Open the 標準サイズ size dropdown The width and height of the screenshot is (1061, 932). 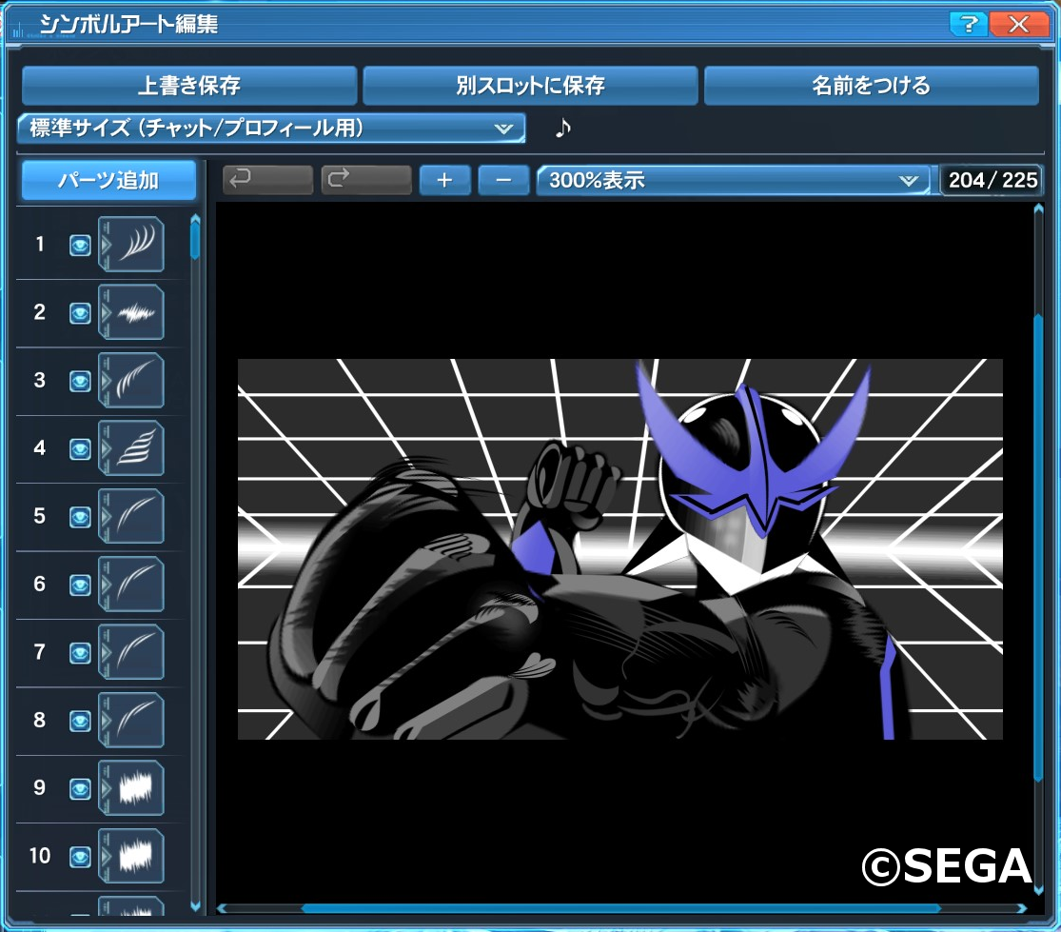271,128
